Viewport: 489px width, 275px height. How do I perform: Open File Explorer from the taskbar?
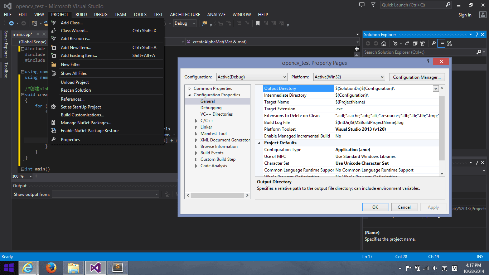click(x=73, y=268)
